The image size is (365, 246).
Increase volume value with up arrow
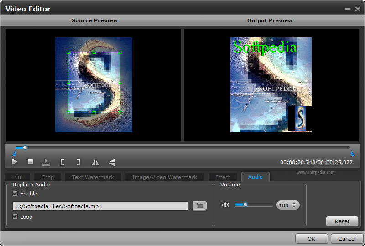pyautogui.click(x=294, y=203)
